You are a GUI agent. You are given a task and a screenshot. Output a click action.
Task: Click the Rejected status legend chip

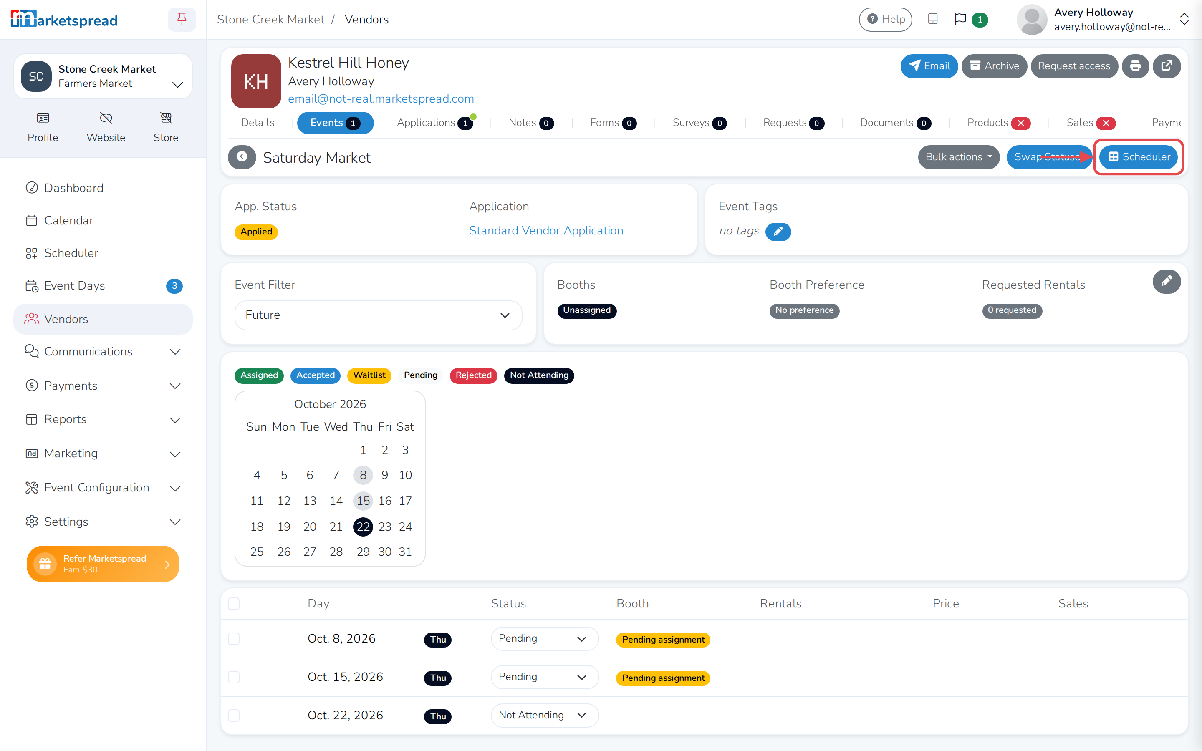click(473, 375)
